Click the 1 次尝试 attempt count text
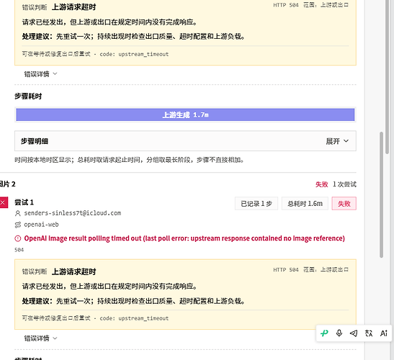394x360 pixels. click(344, 184)
